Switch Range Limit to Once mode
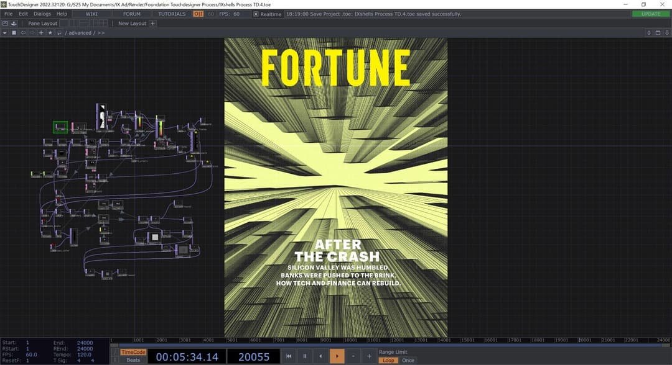The width and height of the screenshot is (672, 365). click(408, 360)
